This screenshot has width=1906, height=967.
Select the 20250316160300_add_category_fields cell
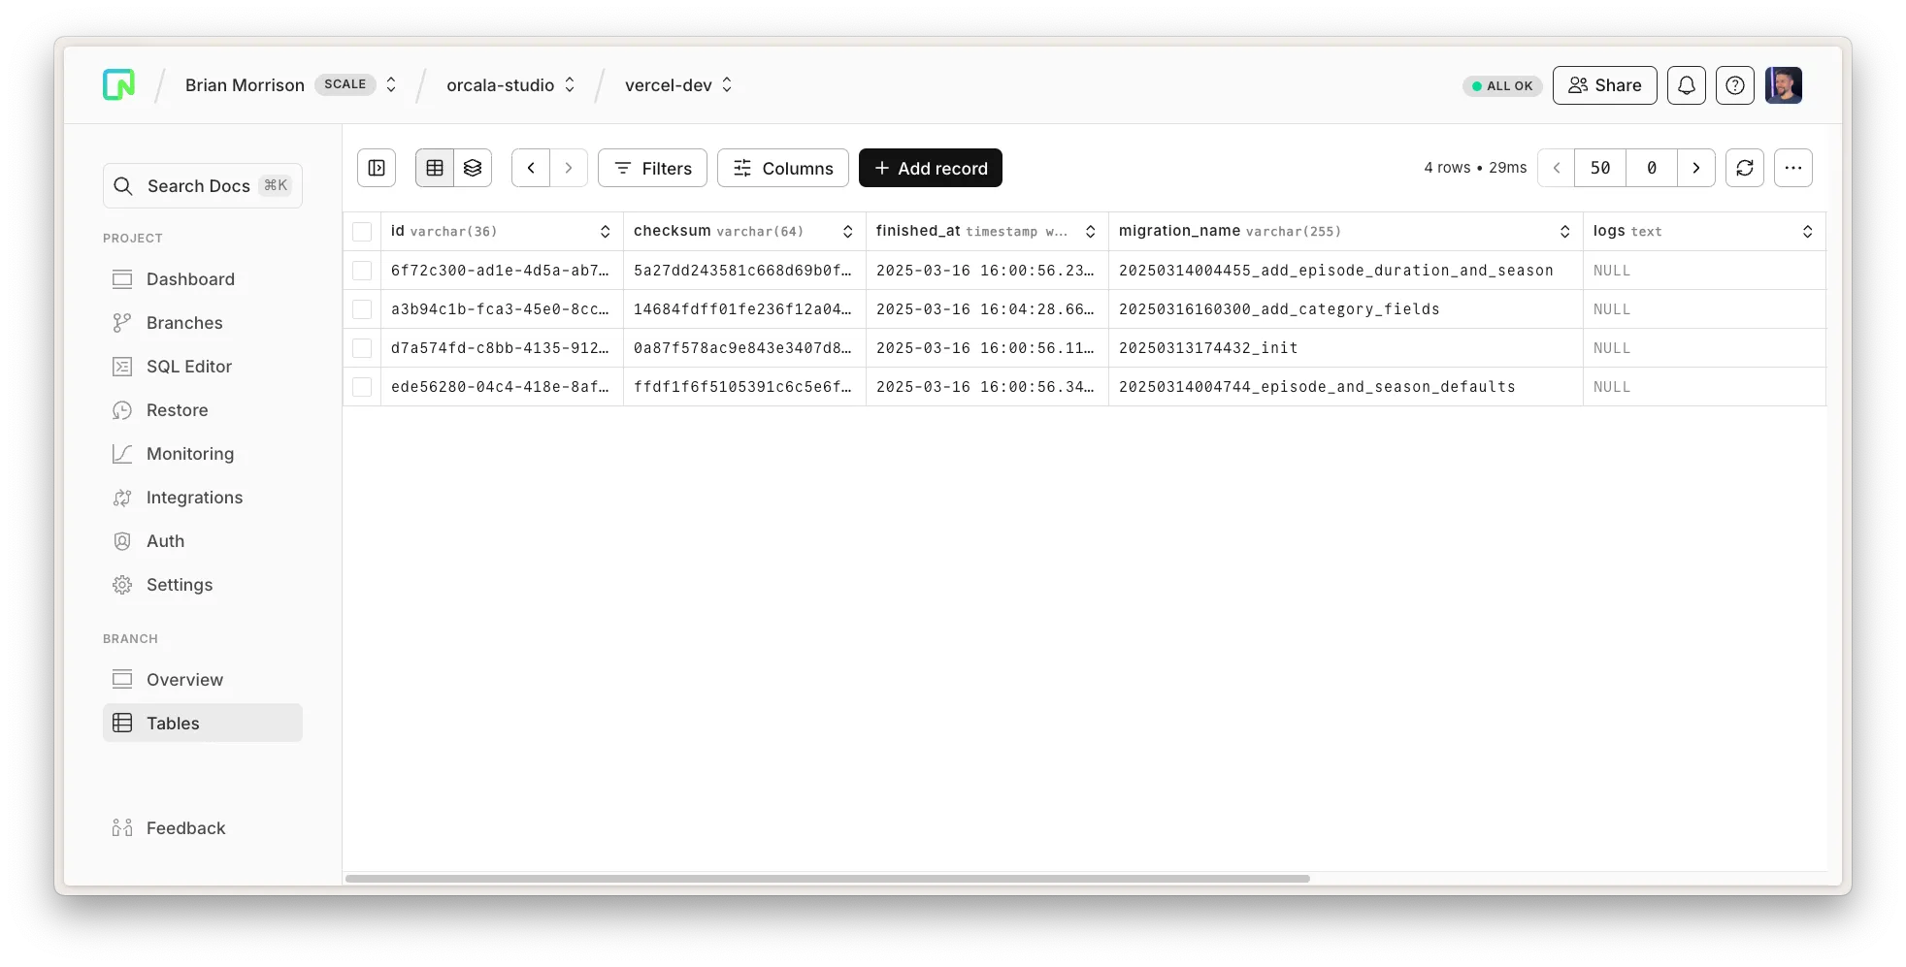click(x=1346, y=309)
